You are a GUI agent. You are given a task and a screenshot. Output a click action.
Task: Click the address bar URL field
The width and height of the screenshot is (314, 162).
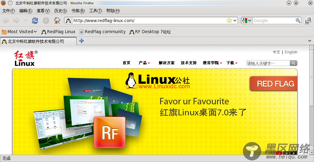(149, 21)
